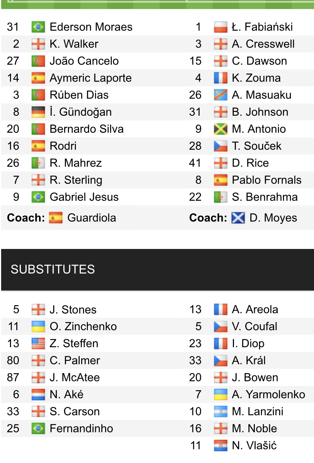Click USA flag next to Z. Steffen
Screen dimensions: 314x463
38,344
